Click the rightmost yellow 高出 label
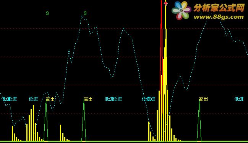Viewport: 248px width, 143px height. [203, 99]
